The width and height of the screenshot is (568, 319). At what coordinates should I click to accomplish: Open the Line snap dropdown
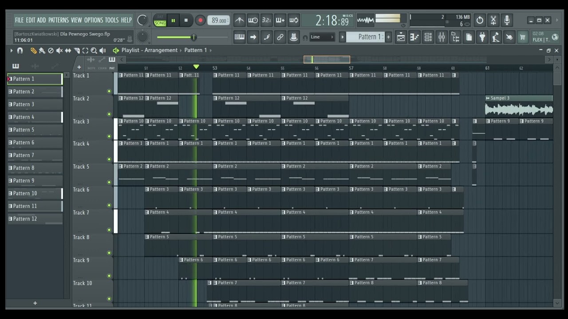(x=322, y=37)
